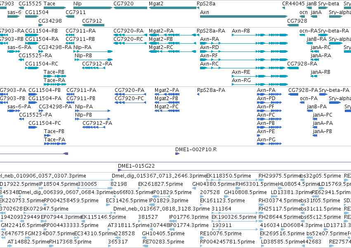
Task: Select the RpS28a-RA transcript label
Action: click(211, 31)
